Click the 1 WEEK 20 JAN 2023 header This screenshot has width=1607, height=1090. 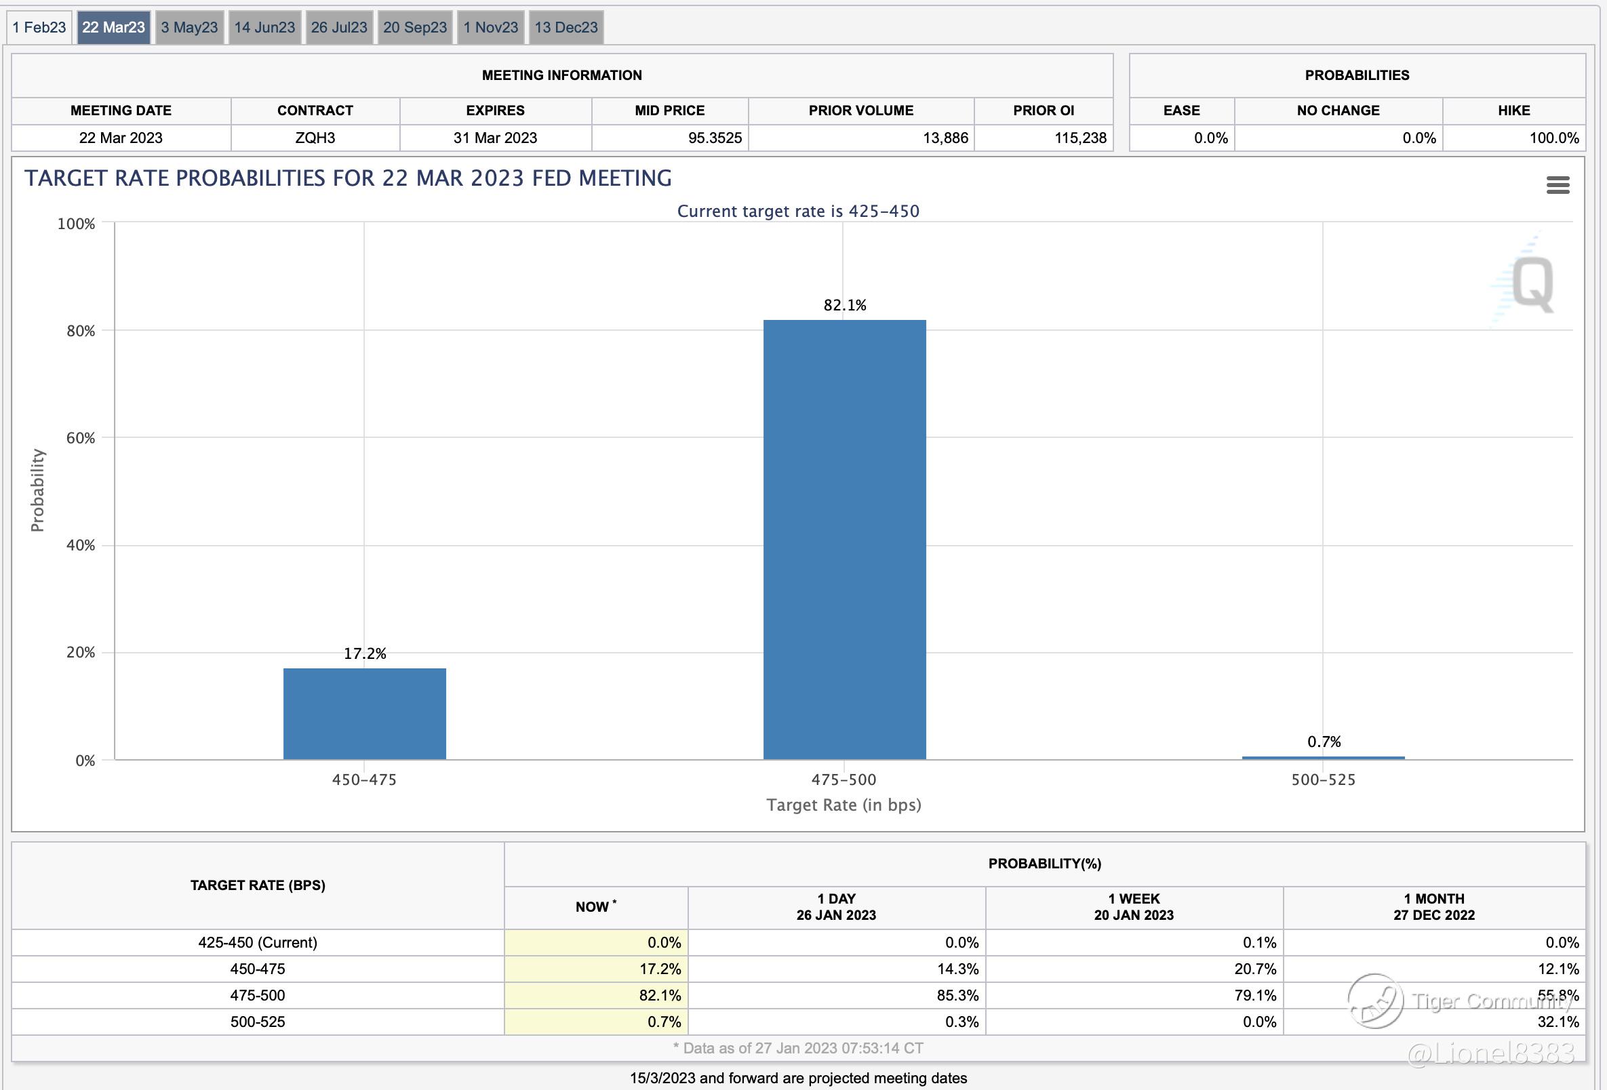pyautogui.click(x=1133, y=907)
